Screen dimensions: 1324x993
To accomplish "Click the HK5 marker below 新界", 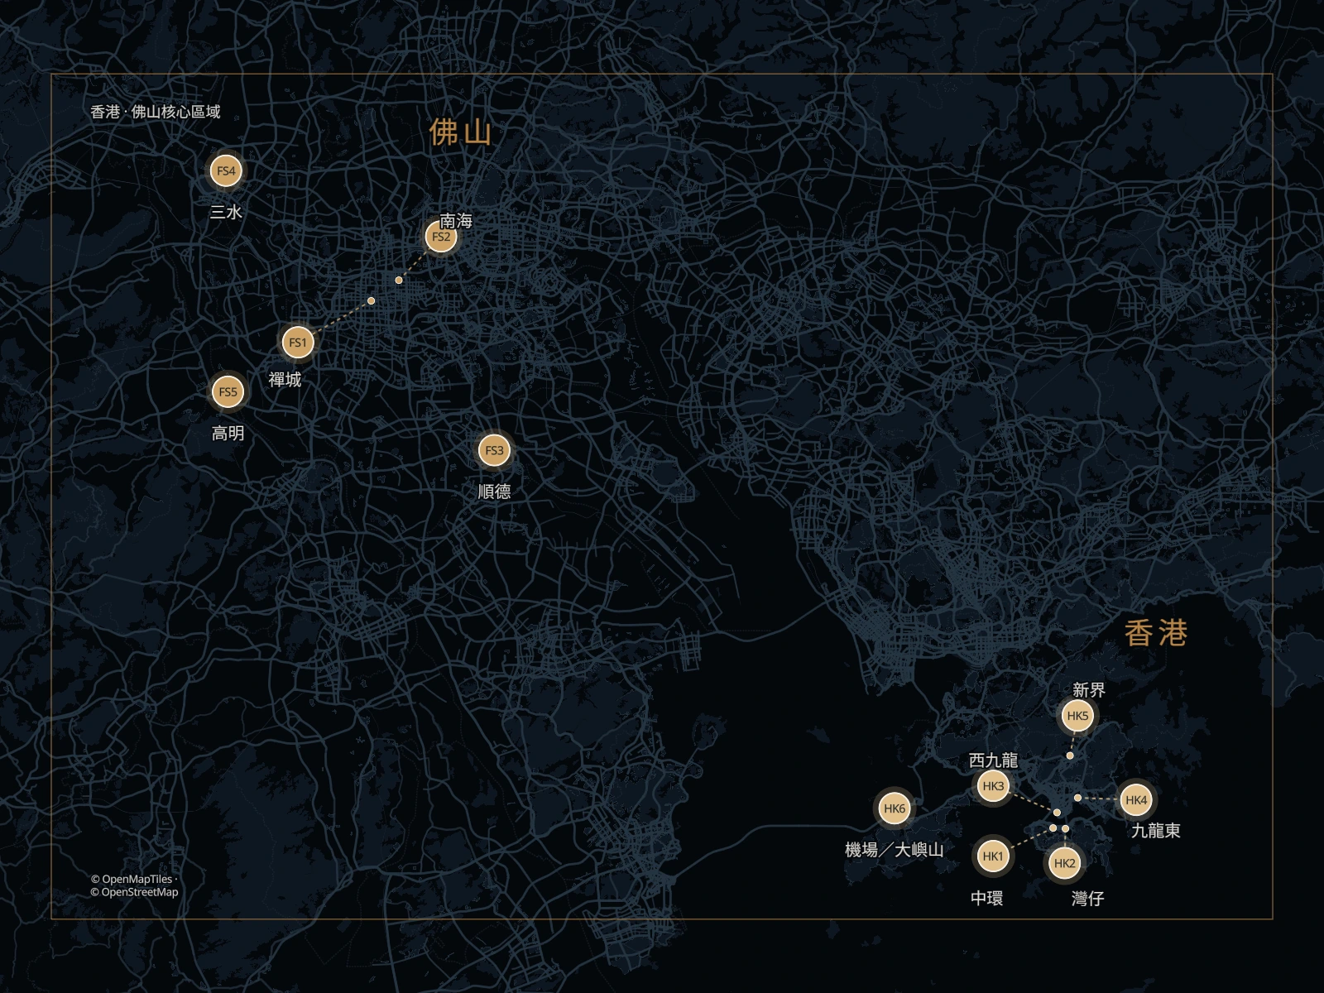I will (x=1077, y=716).
